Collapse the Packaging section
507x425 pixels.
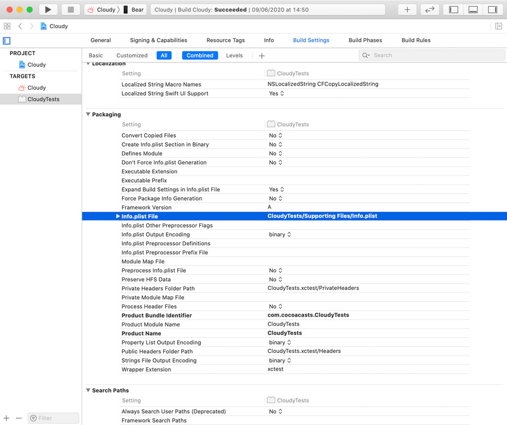pos(88,114)
